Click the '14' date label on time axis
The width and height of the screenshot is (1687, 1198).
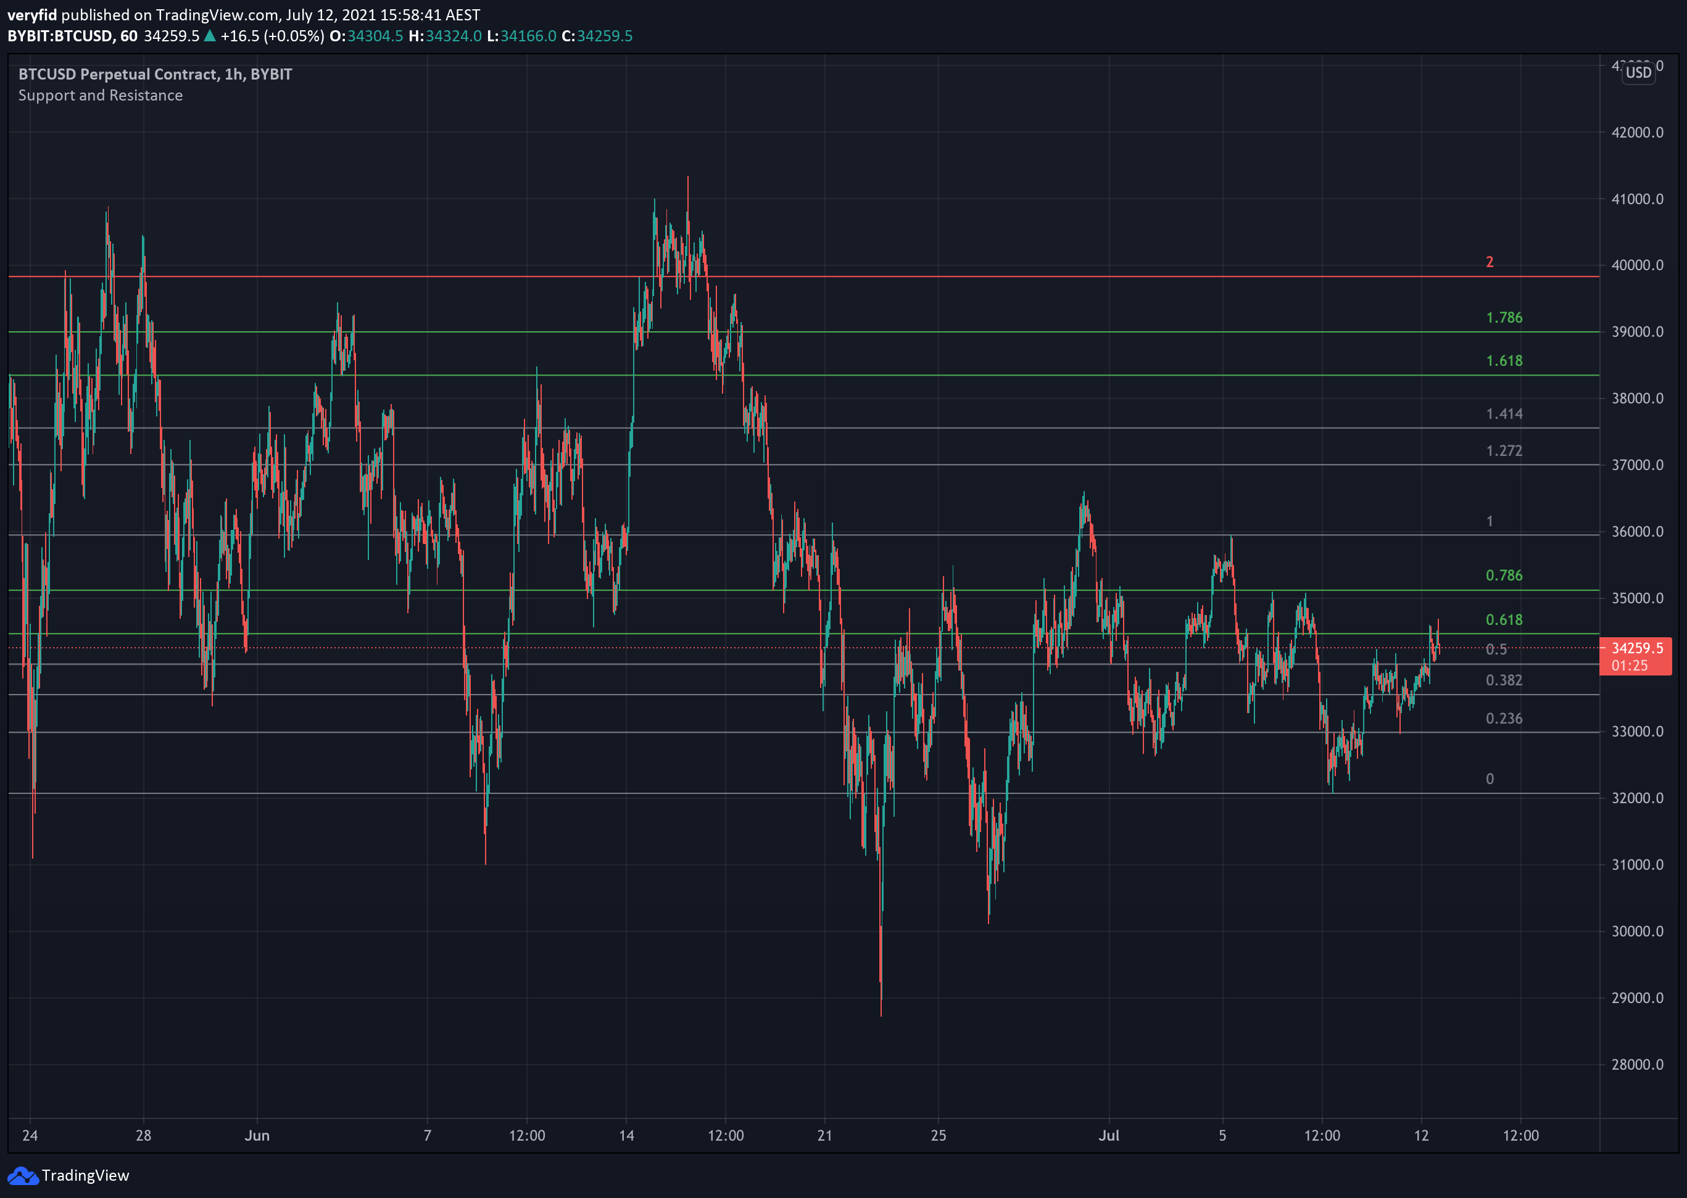click(x=626, y=1135)
